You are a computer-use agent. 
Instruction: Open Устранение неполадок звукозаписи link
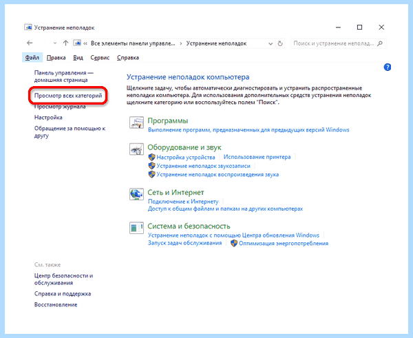pyautogui.click(x=203, y=166)
